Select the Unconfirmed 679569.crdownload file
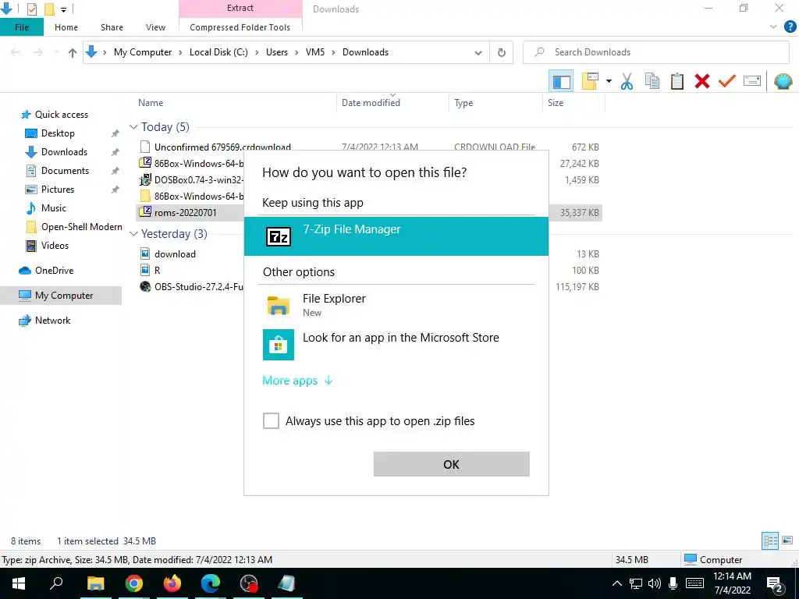The image size is (799, 599). pyautogui.click(x=222, y=147)
